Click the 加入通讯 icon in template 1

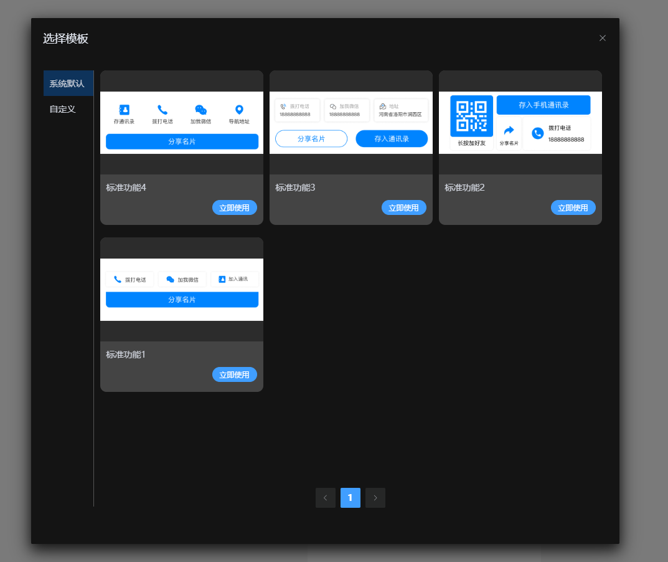tap(222, 279)
